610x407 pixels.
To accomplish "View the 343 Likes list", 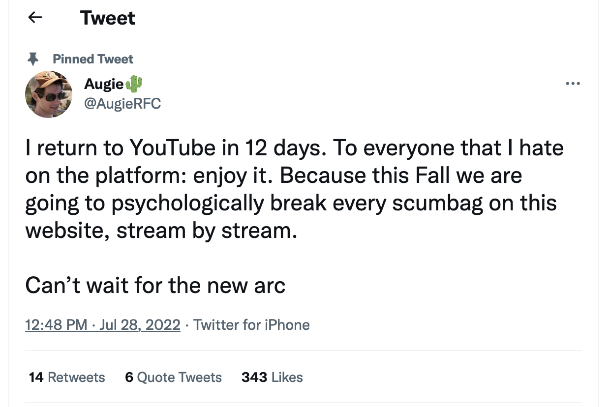I will [272, 378].
